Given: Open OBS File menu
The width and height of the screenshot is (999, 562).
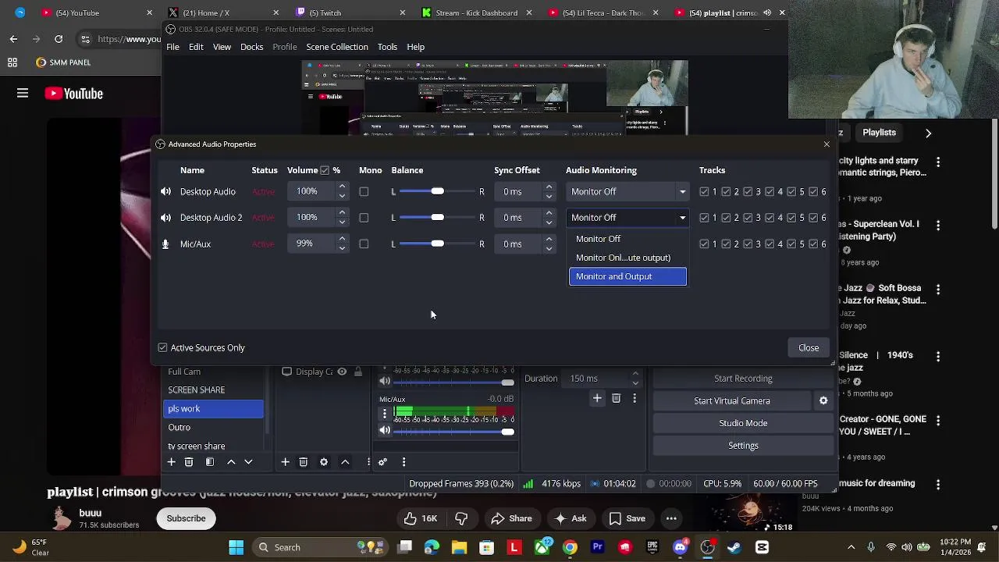Looking at the screenshot, I should (172, 47).
